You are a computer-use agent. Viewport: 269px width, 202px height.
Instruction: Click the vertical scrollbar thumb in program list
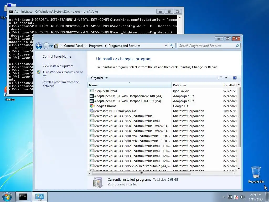click(239, 117)
